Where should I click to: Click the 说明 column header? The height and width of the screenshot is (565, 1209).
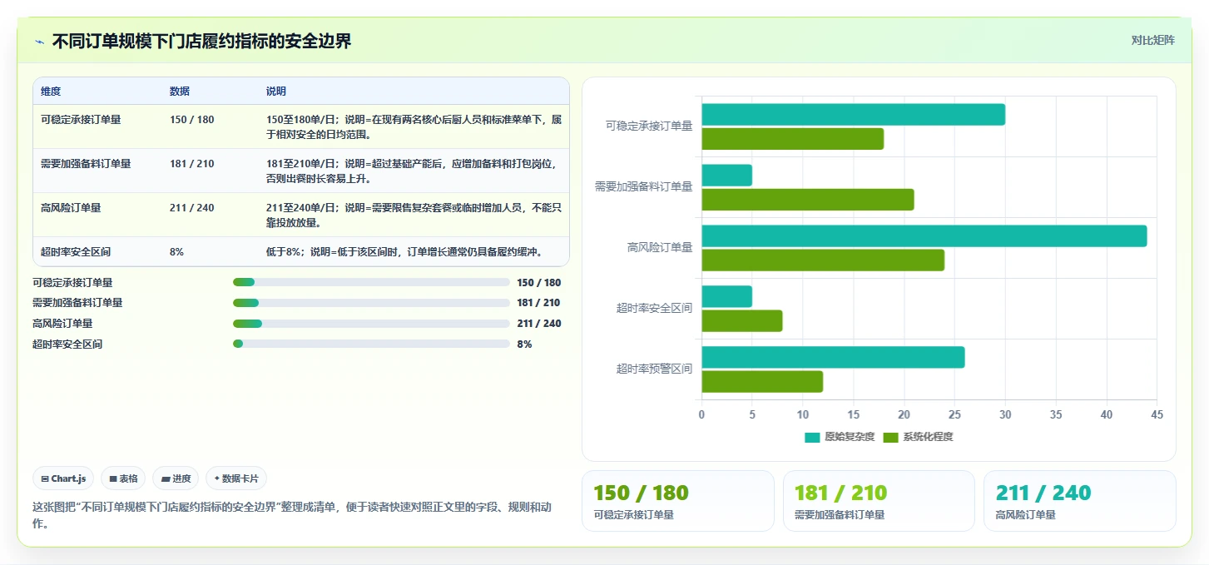pos(276,92)
